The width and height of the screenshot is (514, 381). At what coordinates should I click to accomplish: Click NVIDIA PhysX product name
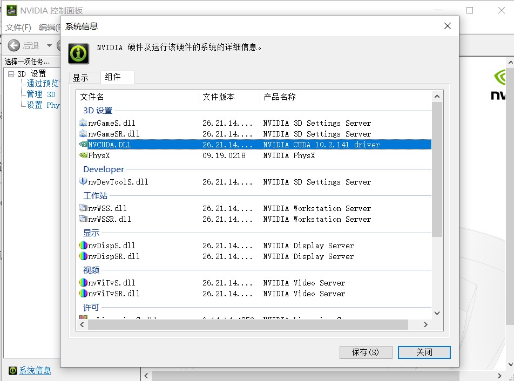coord(289,155)
